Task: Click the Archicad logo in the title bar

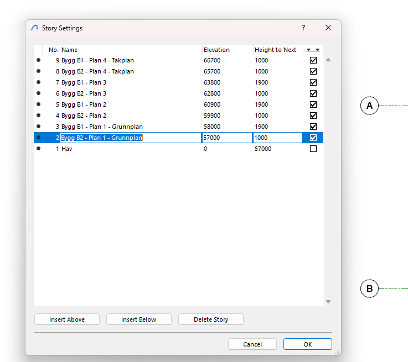Action: tap(35, 28)
